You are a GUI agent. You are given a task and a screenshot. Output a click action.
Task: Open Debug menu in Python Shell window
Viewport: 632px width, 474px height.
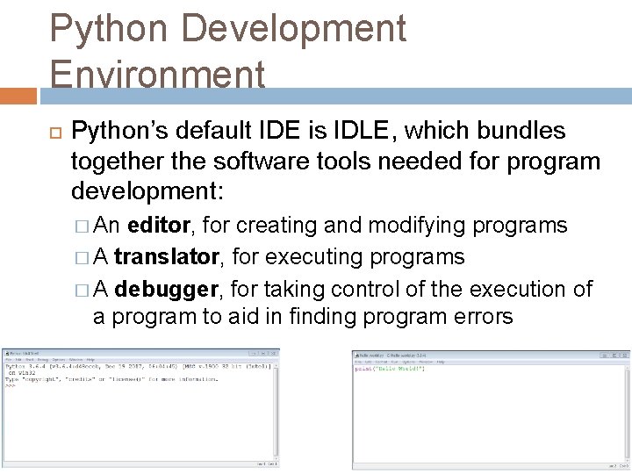pyautogui.click(x=43, y=360)
